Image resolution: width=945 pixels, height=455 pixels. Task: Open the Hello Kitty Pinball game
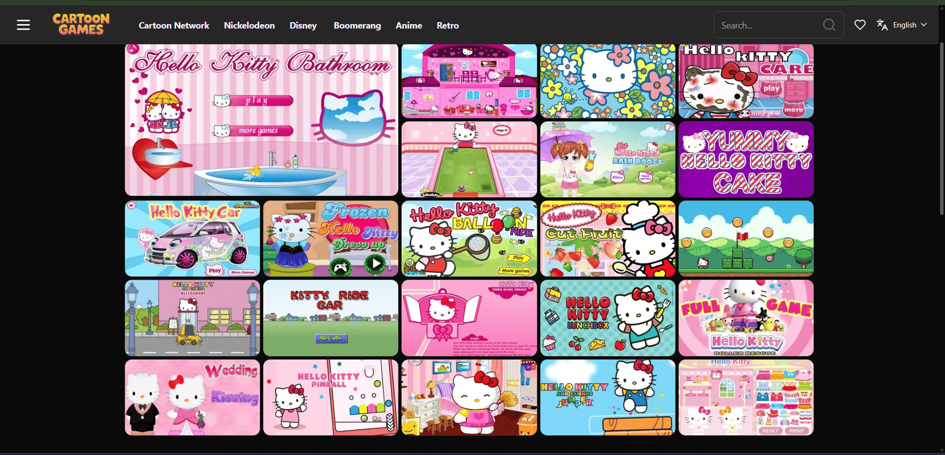331,397
